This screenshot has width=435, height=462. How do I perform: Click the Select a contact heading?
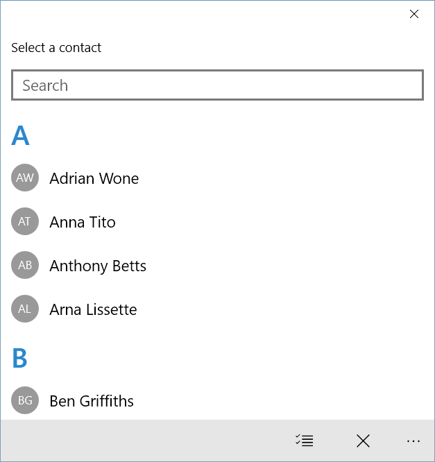pos(56,48)
